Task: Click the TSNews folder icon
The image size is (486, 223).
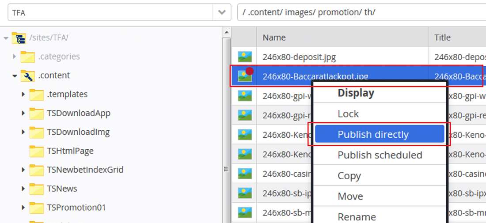Action: pyautogui.click(x=37, y=189)
